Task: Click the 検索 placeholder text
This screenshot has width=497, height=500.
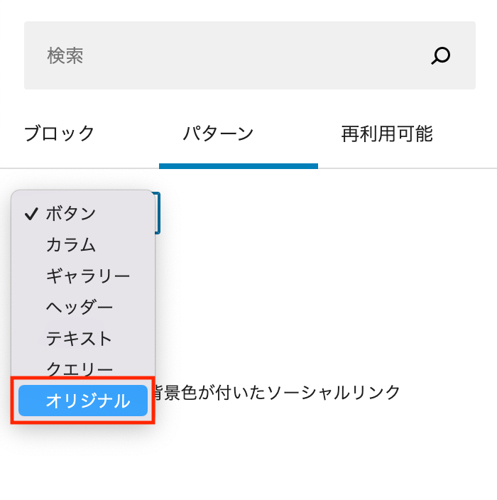Action: (x=65, y=55)
